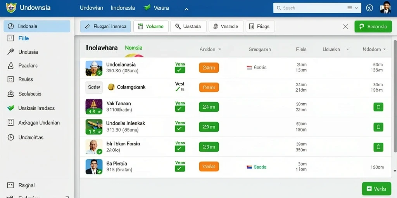The height and width of the screenshot is (198, 397).
Task: Click the vertical scrollbar of the table
Action: 395,96
